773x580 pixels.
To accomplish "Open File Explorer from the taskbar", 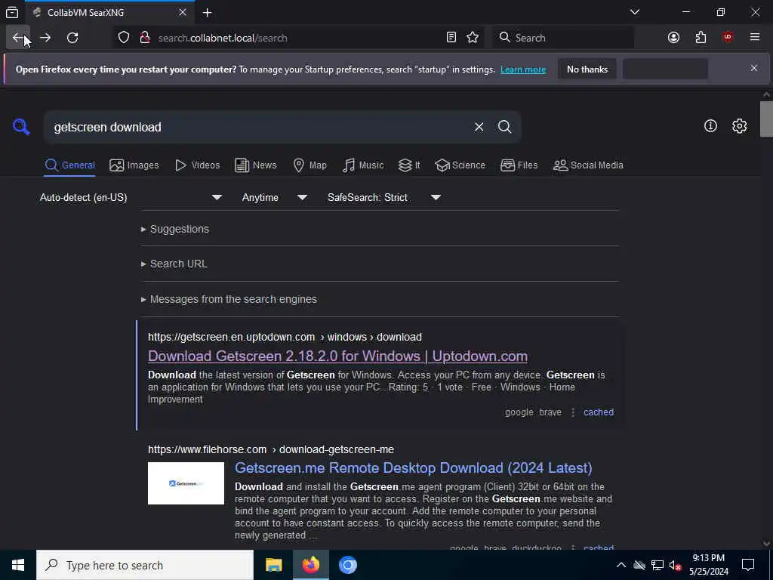I will click(x=273, y=565).
